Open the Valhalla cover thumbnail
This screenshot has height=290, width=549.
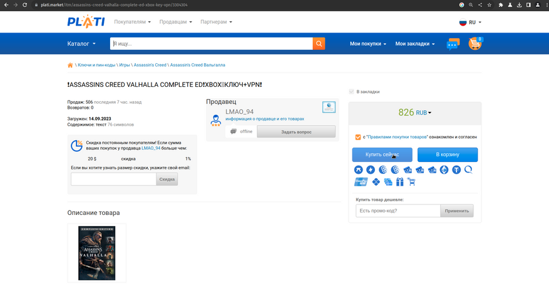click(96, 253)
